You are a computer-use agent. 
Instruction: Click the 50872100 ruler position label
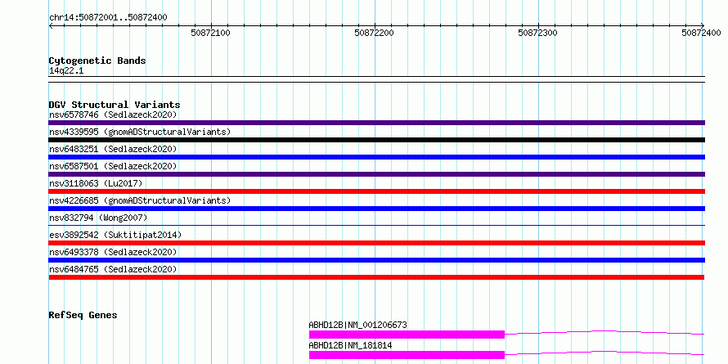(x=211, y=33)
